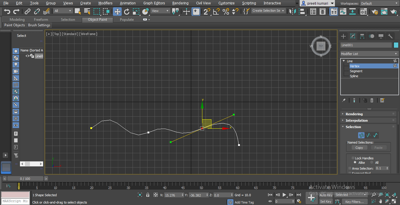Open the Curve Editor from the toolbar
The image size is (400, 205).
click(343, 11)
